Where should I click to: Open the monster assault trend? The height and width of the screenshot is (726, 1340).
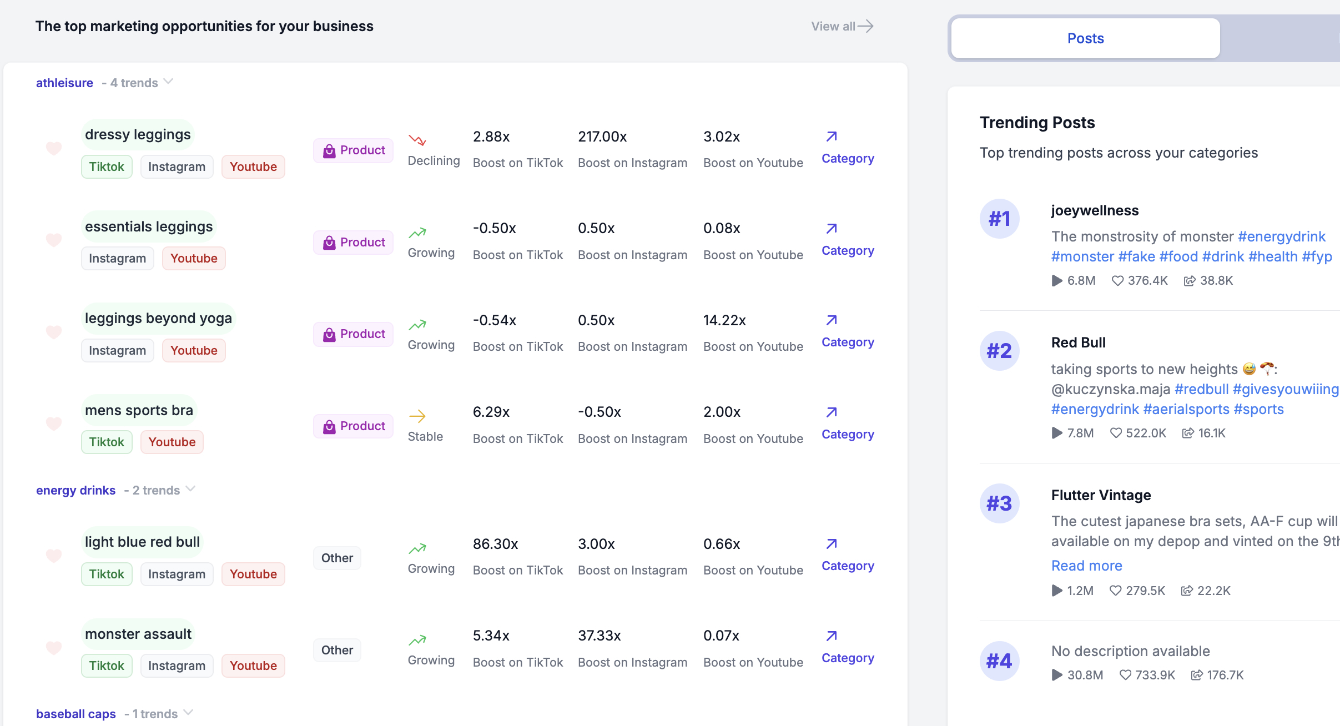[138, 634]
